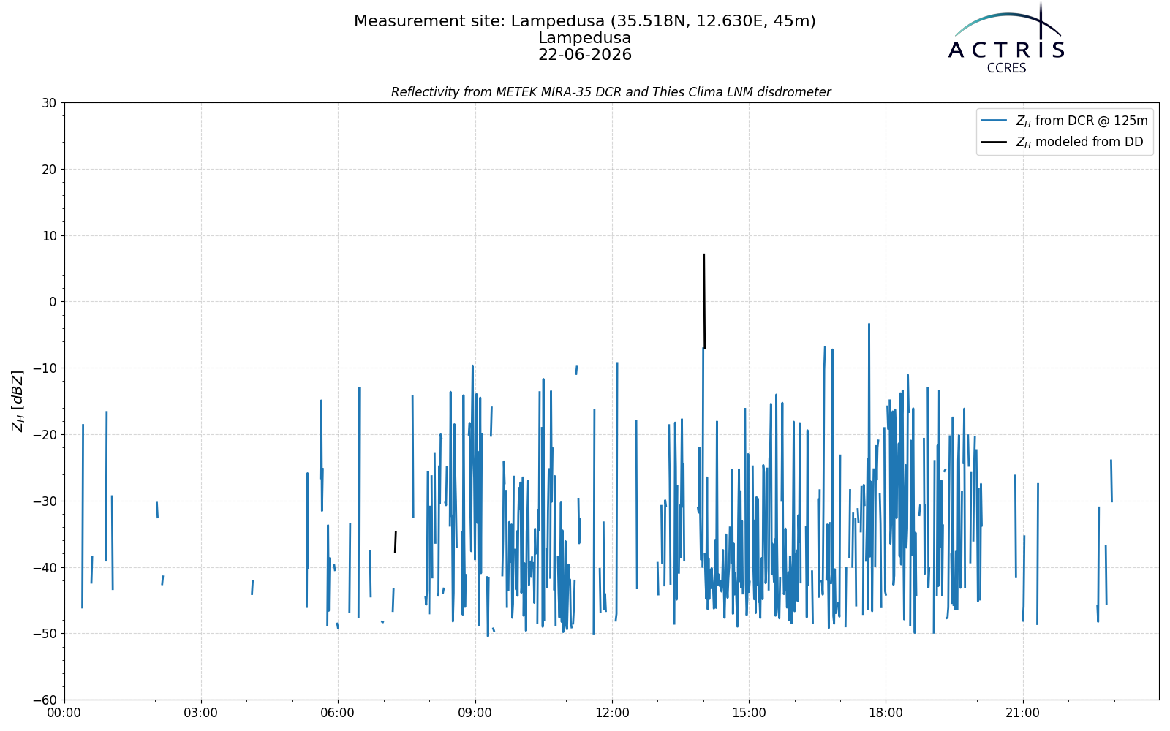Click legend label 'ZH modeled from DD'
The width and height of the screenshot is (1170, 731).
pyautogui.click(x=1079, y=143)
